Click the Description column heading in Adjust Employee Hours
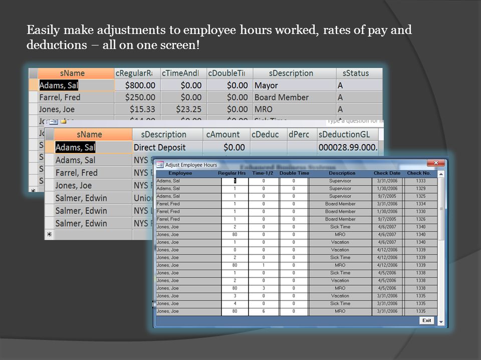Screen dimensions: 481x360 point(342,173)
